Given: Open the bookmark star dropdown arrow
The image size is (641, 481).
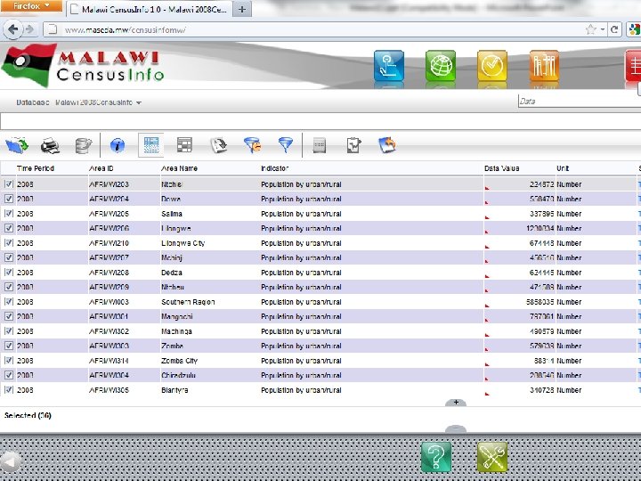Looking at the screenshot, I should tap(603, 29).
